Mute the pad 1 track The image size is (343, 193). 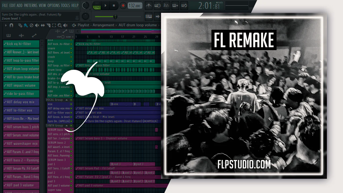(x=71, y=164)
